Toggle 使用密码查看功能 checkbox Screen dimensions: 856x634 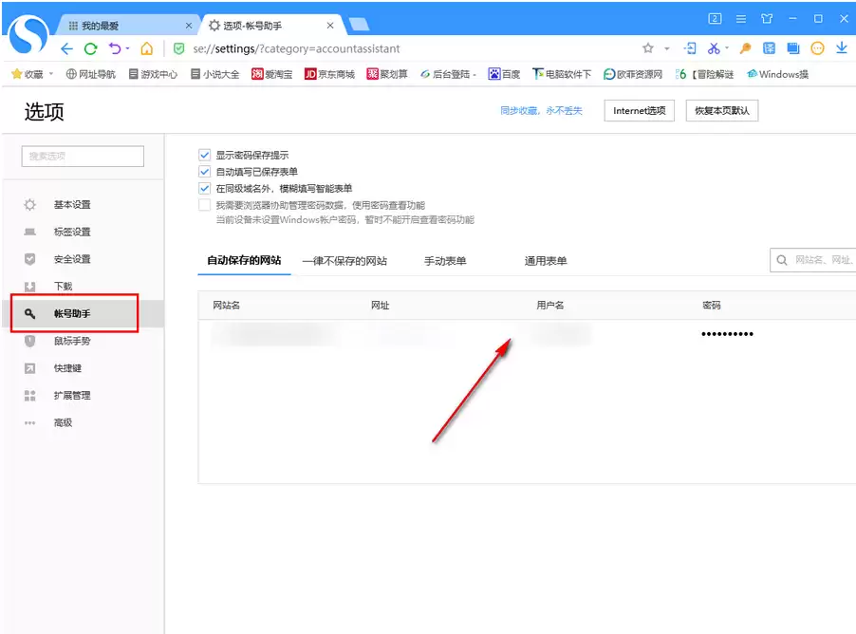tap(205, 205)
